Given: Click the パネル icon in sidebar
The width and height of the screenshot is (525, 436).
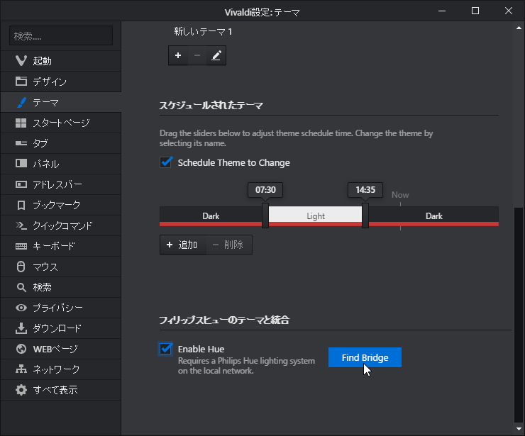Looking at the screenshot, I should coord(21,163).
